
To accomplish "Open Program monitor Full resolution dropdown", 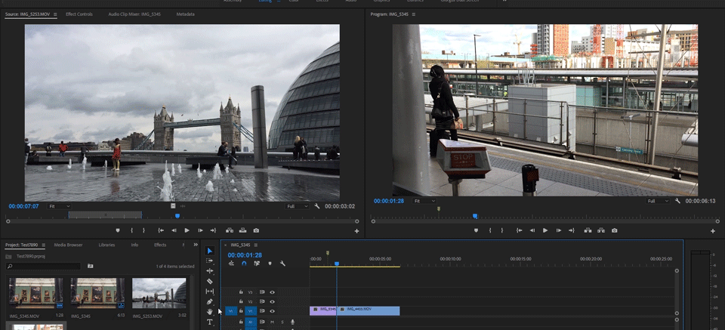I will 658,201.
